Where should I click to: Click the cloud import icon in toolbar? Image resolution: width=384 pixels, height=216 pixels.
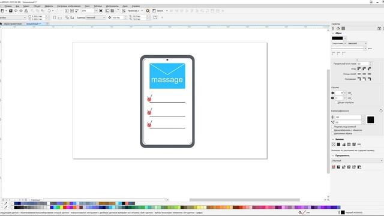pyautogui.click(x=16, y=11)
